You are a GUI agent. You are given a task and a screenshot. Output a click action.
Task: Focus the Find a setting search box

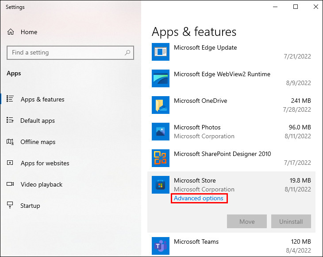70,53
